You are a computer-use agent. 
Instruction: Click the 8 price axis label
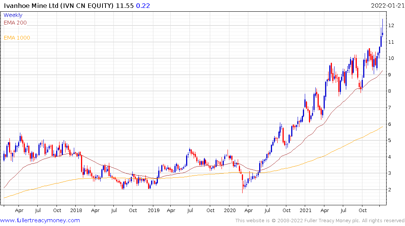[390, 91]
